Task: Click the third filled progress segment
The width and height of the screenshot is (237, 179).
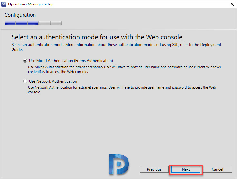Action: 33,23
